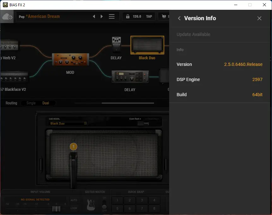Select Quick Snap slot 5
The height and width of the screenshot is (215, 272).
tap(117, 208)
